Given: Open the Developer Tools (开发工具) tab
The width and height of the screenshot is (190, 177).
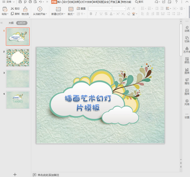Looking at the screenshot, I should click(115, 2).
